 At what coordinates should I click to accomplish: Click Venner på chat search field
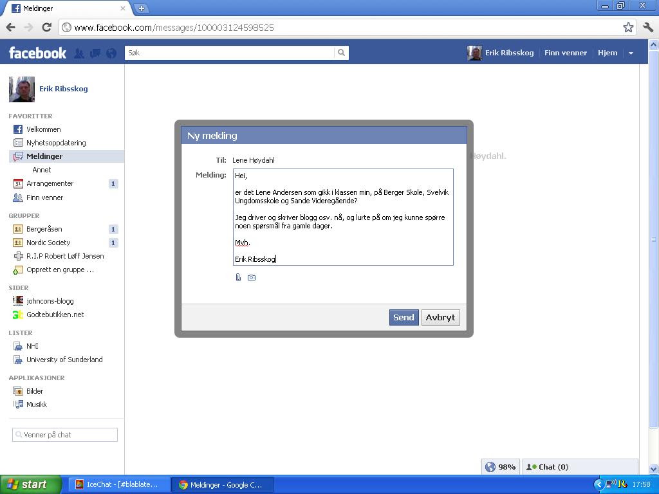point(65,435)
